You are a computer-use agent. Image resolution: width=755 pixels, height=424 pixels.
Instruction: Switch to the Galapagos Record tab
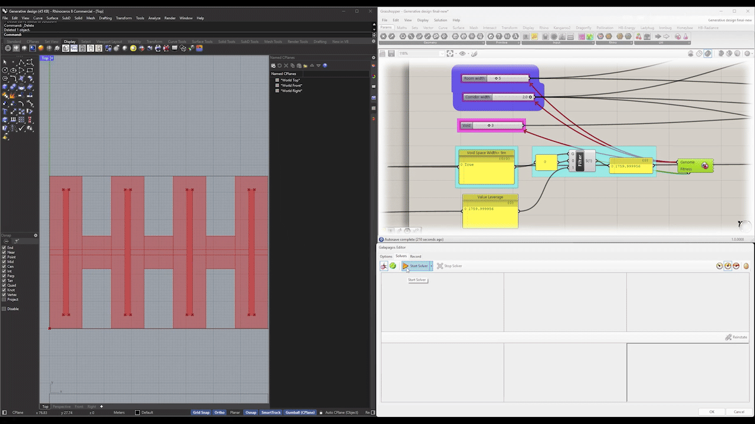pyautogui.click(x=416, y=256)
